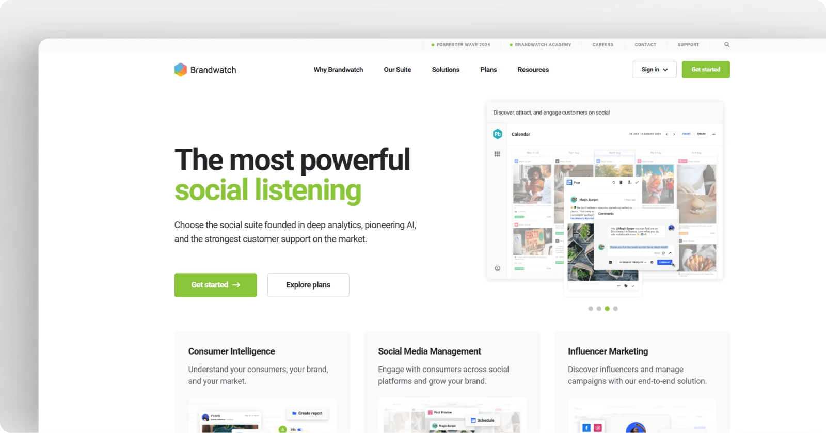Open the Consumer Intelligence card heading

(x=231, y=351)
